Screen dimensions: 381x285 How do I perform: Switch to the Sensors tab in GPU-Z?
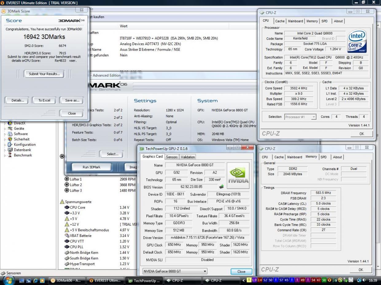172,157
